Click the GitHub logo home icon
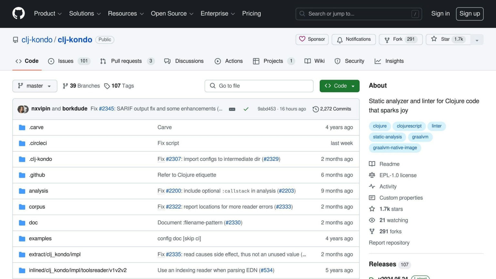The height and width of the screenshot is (279, 496). pyautogui.click(x=18, y=14)
